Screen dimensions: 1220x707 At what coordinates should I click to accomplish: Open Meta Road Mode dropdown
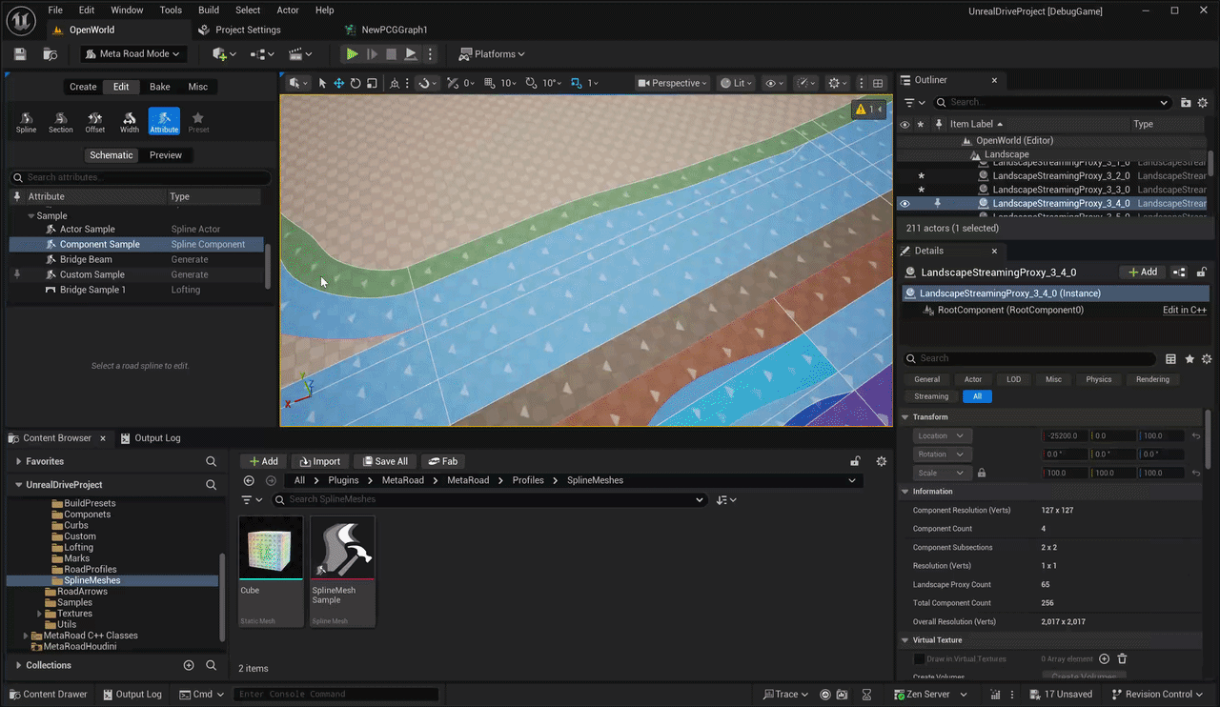point(133,54)
